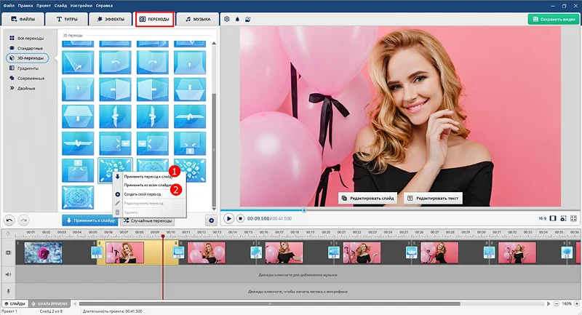
Task: Select Стандартные transitions category
Action: [x=26, y=48]
